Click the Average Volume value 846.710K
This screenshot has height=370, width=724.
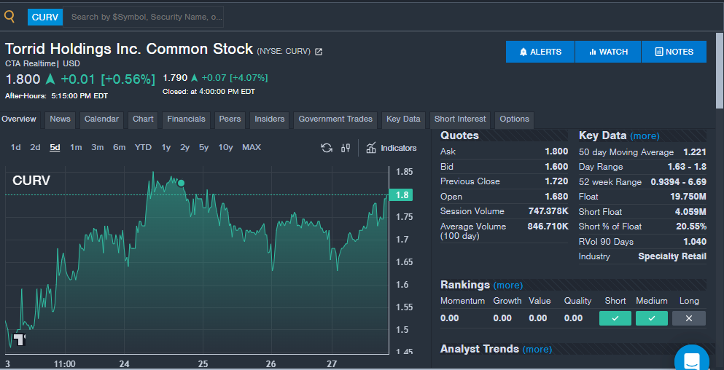(x=548, y=227)
